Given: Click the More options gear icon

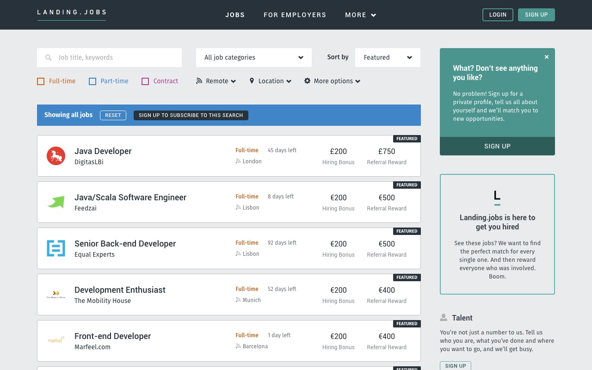Looking at the screenshot, I should [x=307, y=81].
